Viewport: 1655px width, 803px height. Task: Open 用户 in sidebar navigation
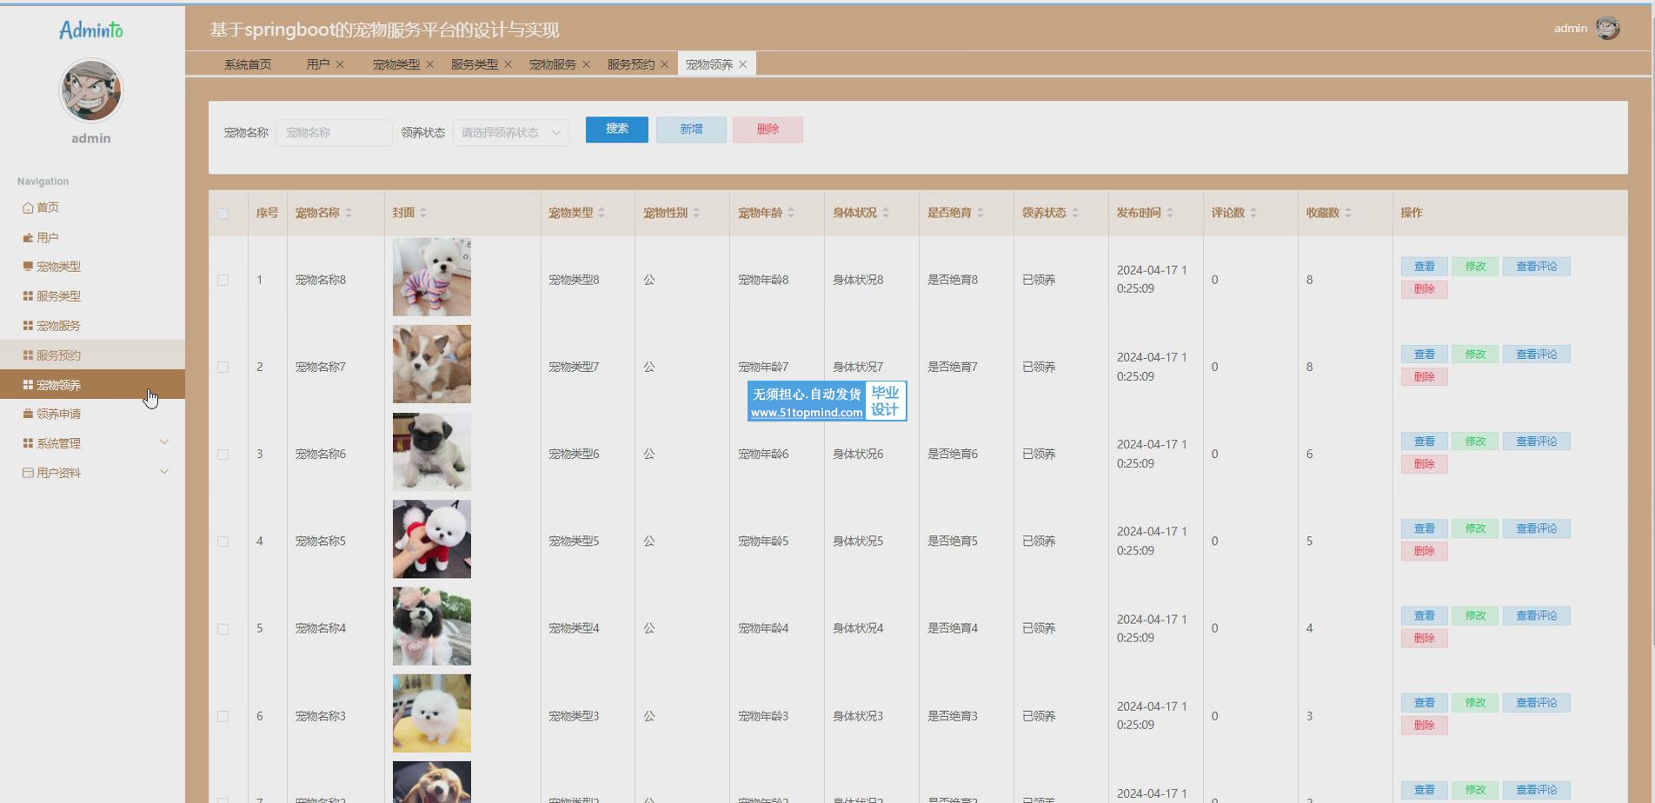(92, 237)
